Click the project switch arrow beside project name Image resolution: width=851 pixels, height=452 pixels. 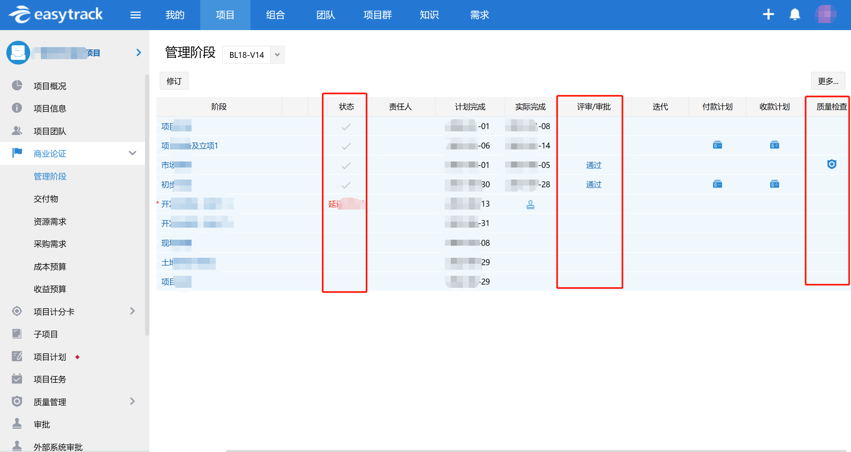(139, 53)
